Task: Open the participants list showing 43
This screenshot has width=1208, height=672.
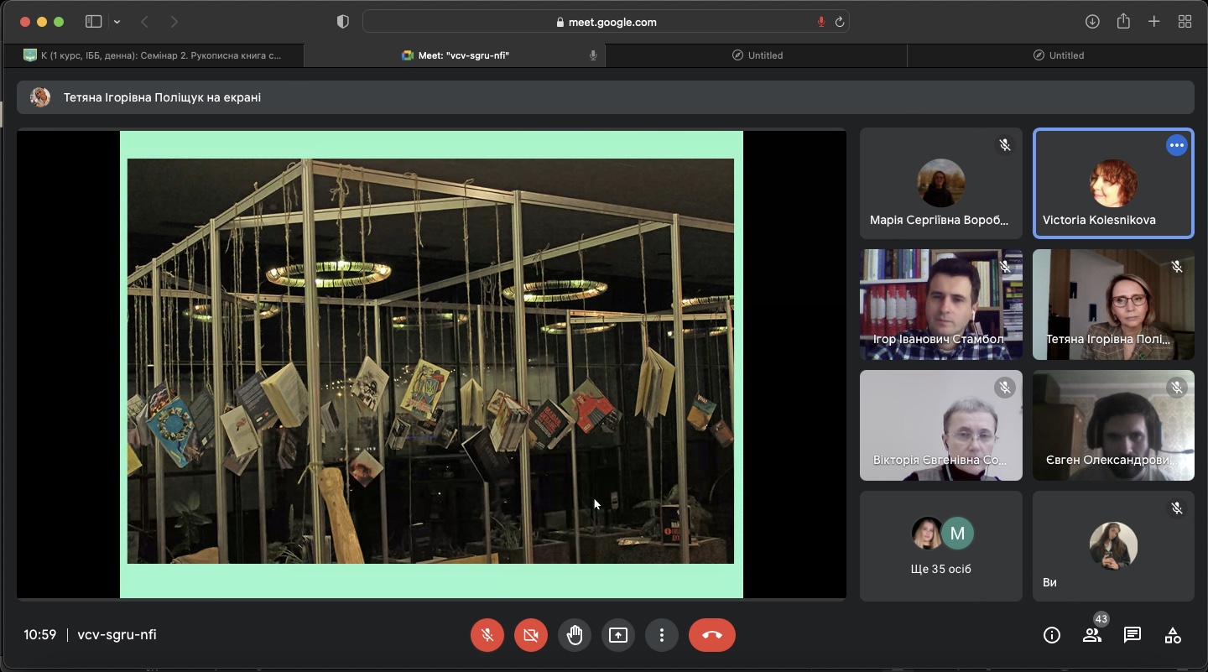Action: (1091, 635)
